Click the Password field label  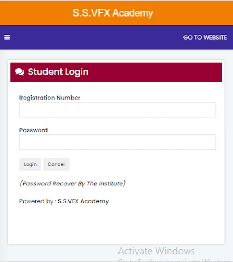click(x=33, y=130)
